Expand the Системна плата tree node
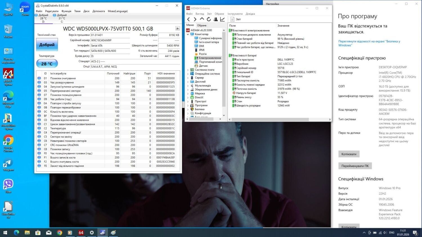Image resolution: width=422 pixels, height=237 pixels. (188, 70)
